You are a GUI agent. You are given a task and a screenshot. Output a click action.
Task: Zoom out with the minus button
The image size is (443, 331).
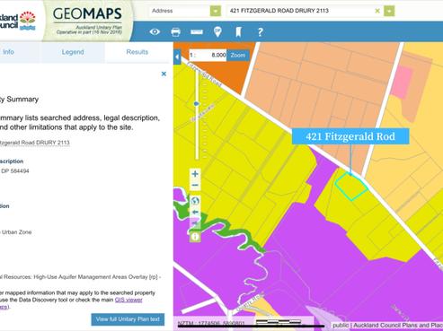(x=195, y=186)
